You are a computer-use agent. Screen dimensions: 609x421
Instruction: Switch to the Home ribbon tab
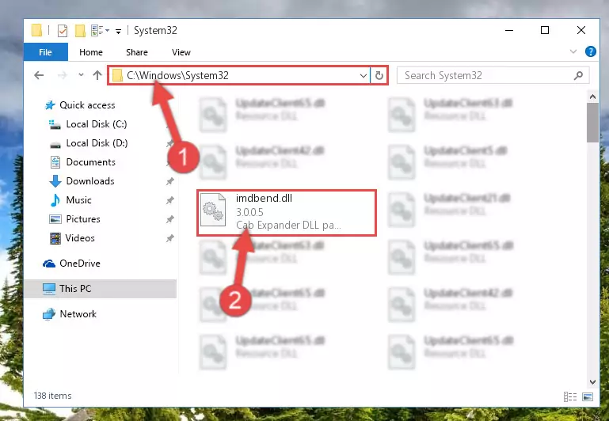point(91,52)
